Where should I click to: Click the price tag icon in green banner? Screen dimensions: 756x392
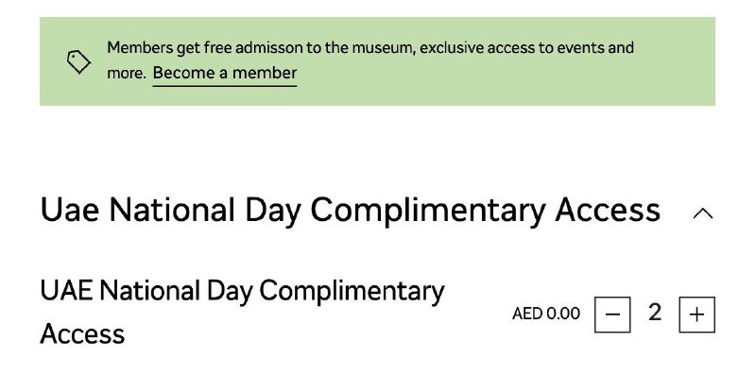(78, 61)
